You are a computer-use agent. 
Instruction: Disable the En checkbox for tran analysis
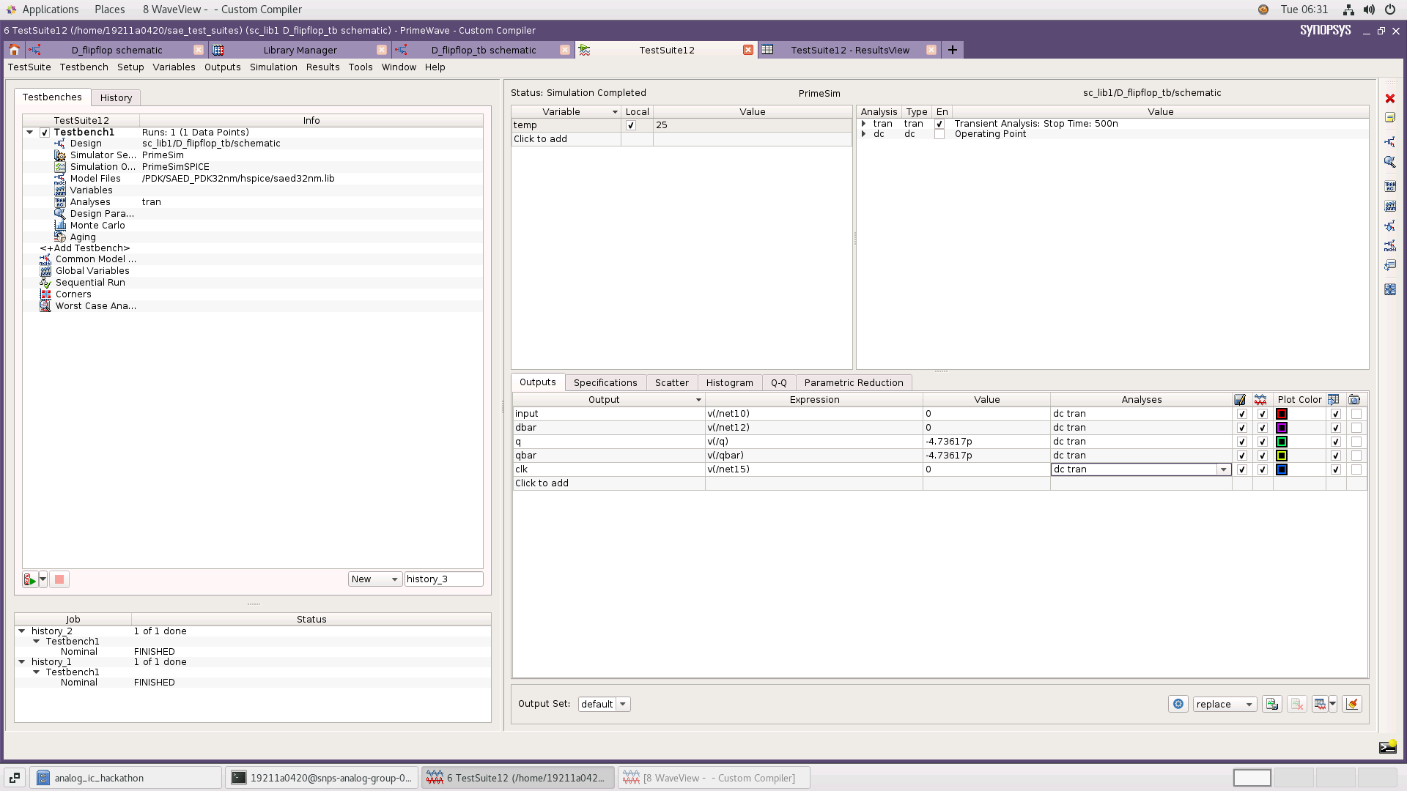coord(939,124)
